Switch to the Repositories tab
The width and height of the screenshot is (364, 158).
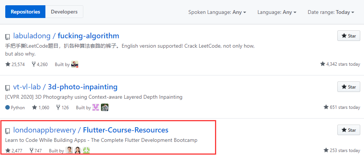click(x=25, y=12)
